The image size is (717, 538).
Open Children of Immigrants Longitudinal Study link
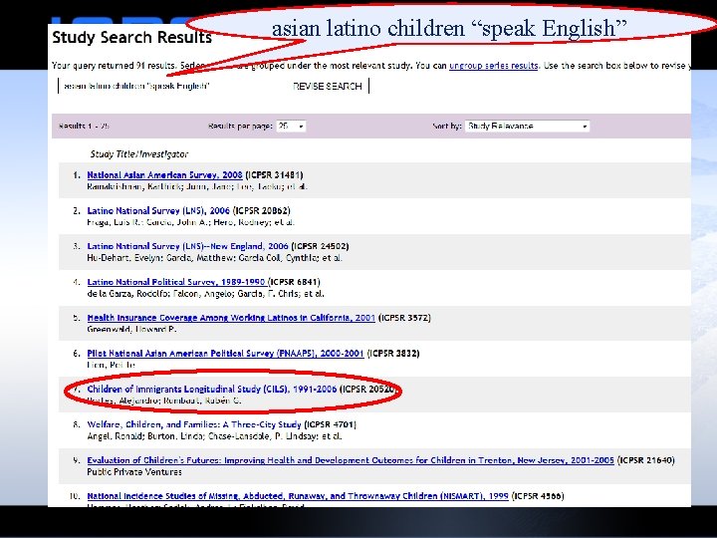click(x=212, y=389)
